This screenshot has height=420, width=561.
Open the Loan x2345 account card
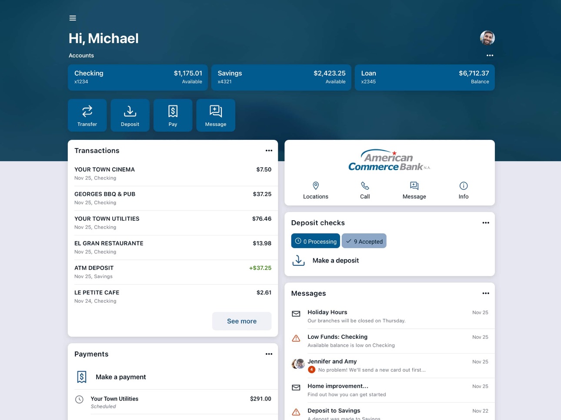(x=425, y=77)
